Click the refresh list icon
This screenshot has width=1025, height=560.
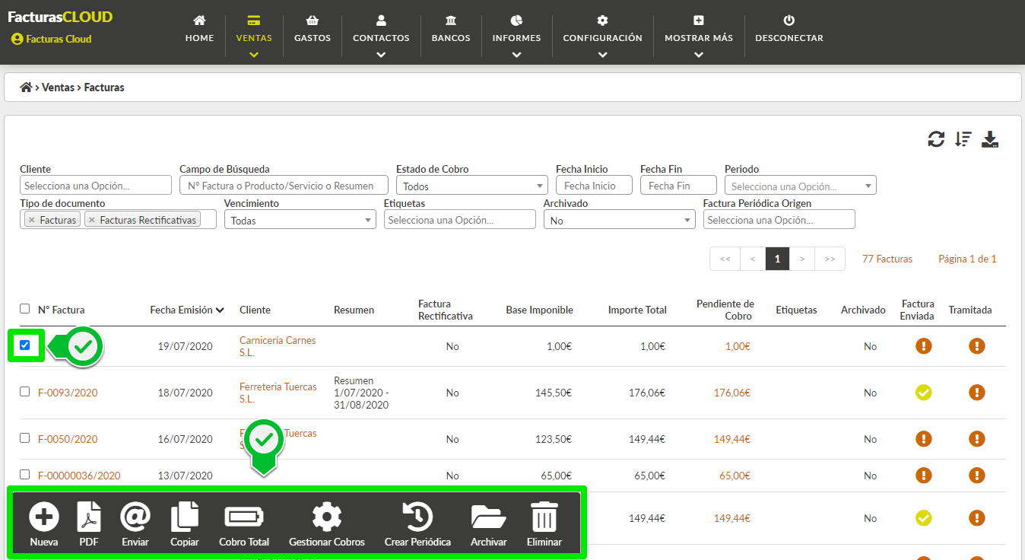point(936,139)
